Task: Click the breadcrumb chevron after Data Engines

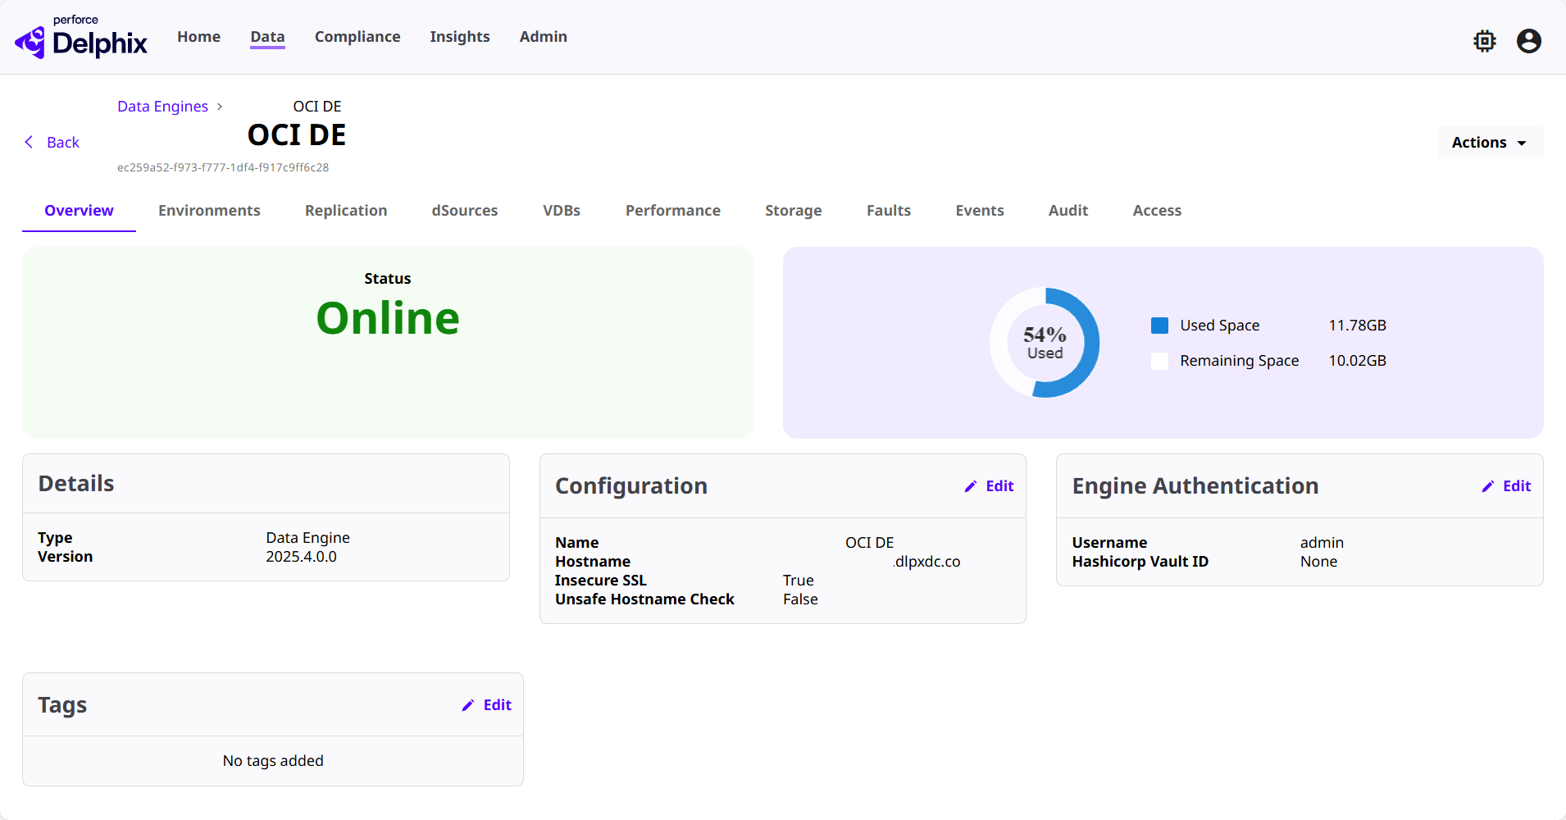Action: 220,107
